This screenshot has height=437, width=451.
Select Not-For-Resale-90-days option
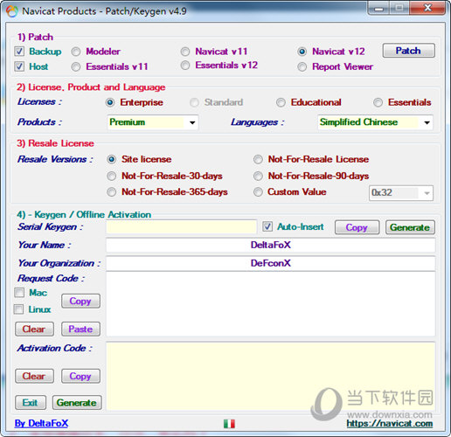258,176
